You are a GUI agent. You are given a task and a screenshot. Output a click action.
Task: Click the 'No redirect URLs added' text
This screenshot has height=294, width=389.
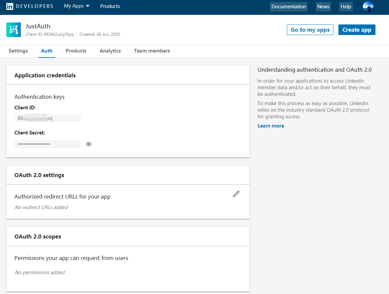(x=41, y=207)
